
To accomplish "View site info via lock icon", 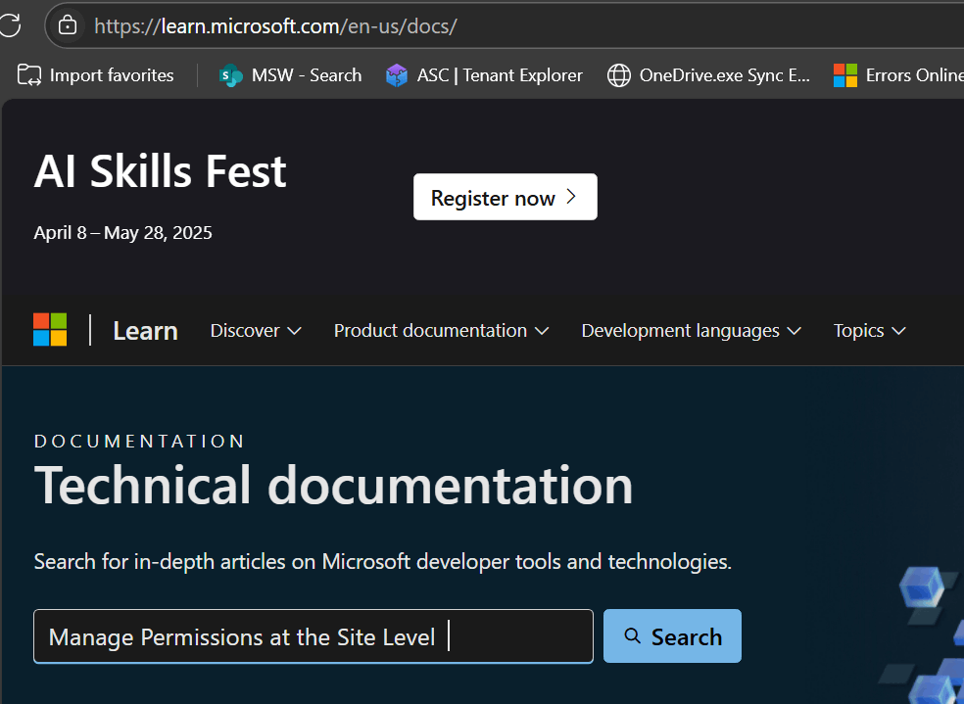I will coord(67,25).
